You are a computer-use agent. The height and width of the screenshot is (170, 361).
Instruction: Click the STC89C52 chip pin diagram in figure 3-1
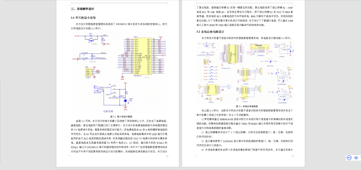point(142,57)
